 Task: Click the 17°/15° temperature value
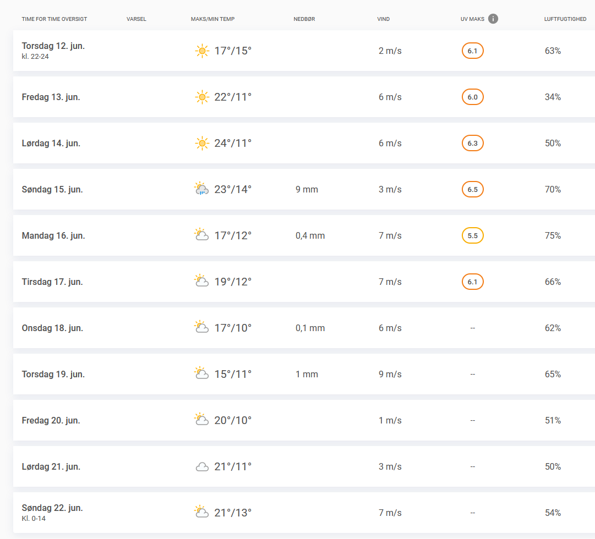click(x=233, y=51)
